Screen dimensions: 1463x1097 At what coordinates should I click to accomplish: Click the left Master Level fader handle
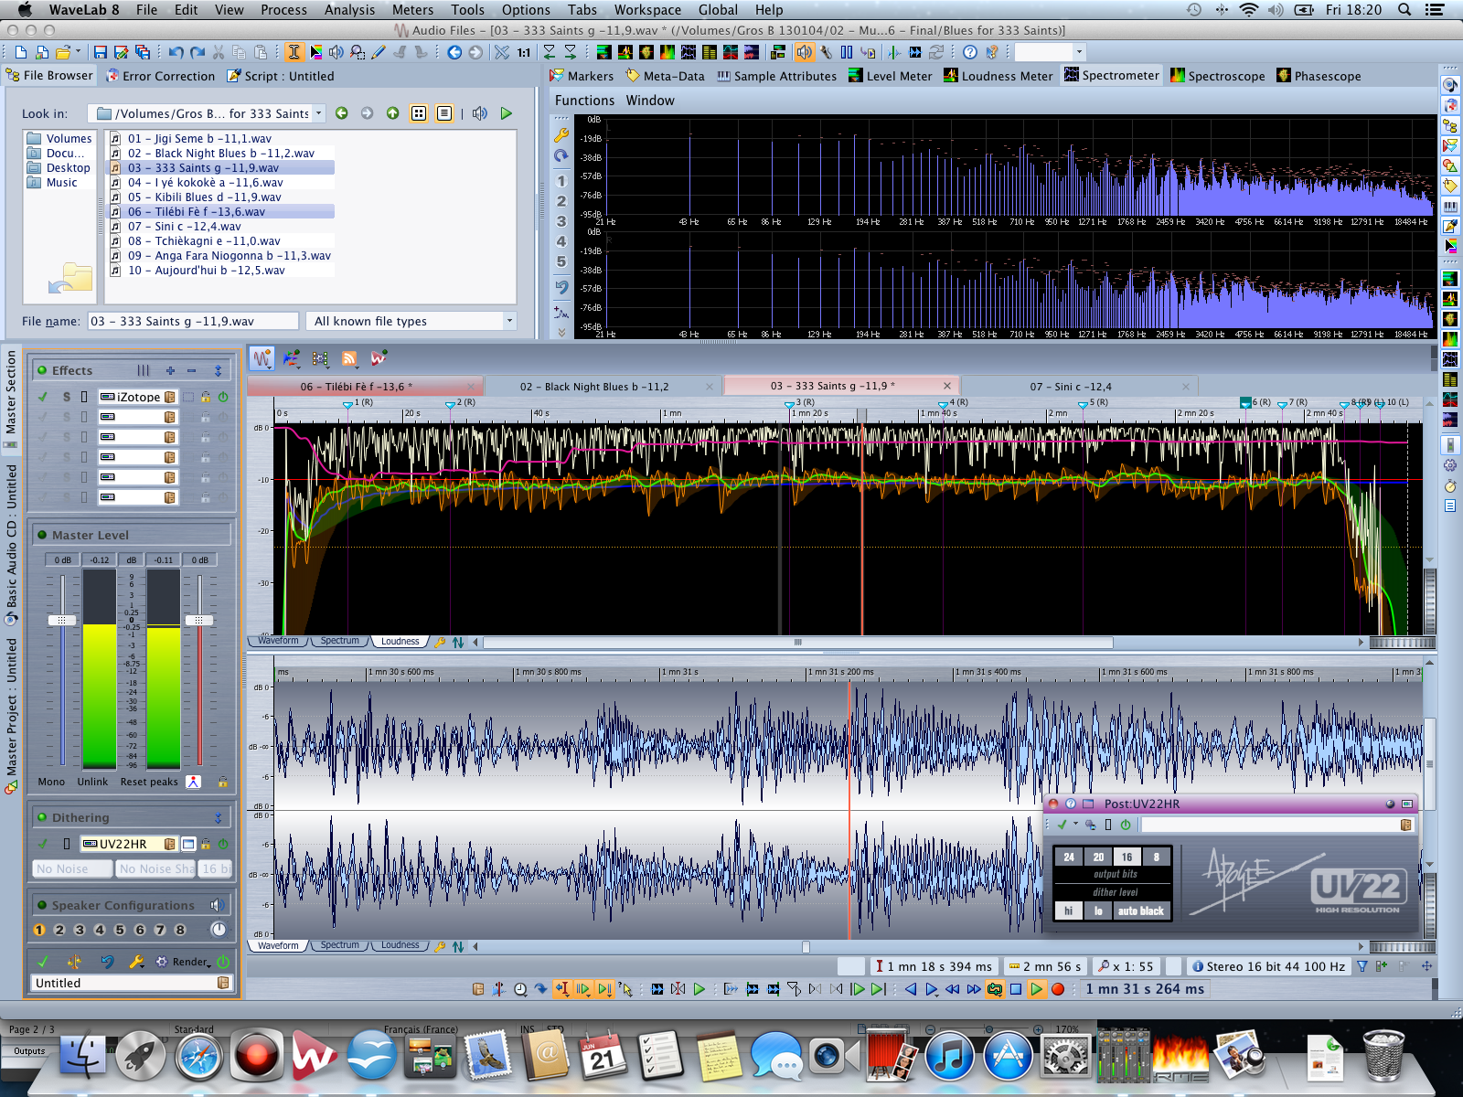pos(61,620)
